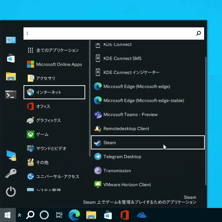Open Telegram Desktop

point(148,156)
